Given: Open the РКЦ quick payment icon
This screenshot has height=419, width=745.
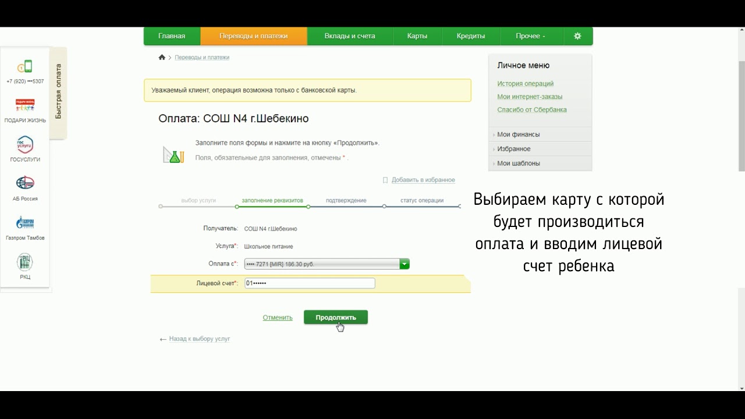Looking at the screenshot, I should [25, 262].
